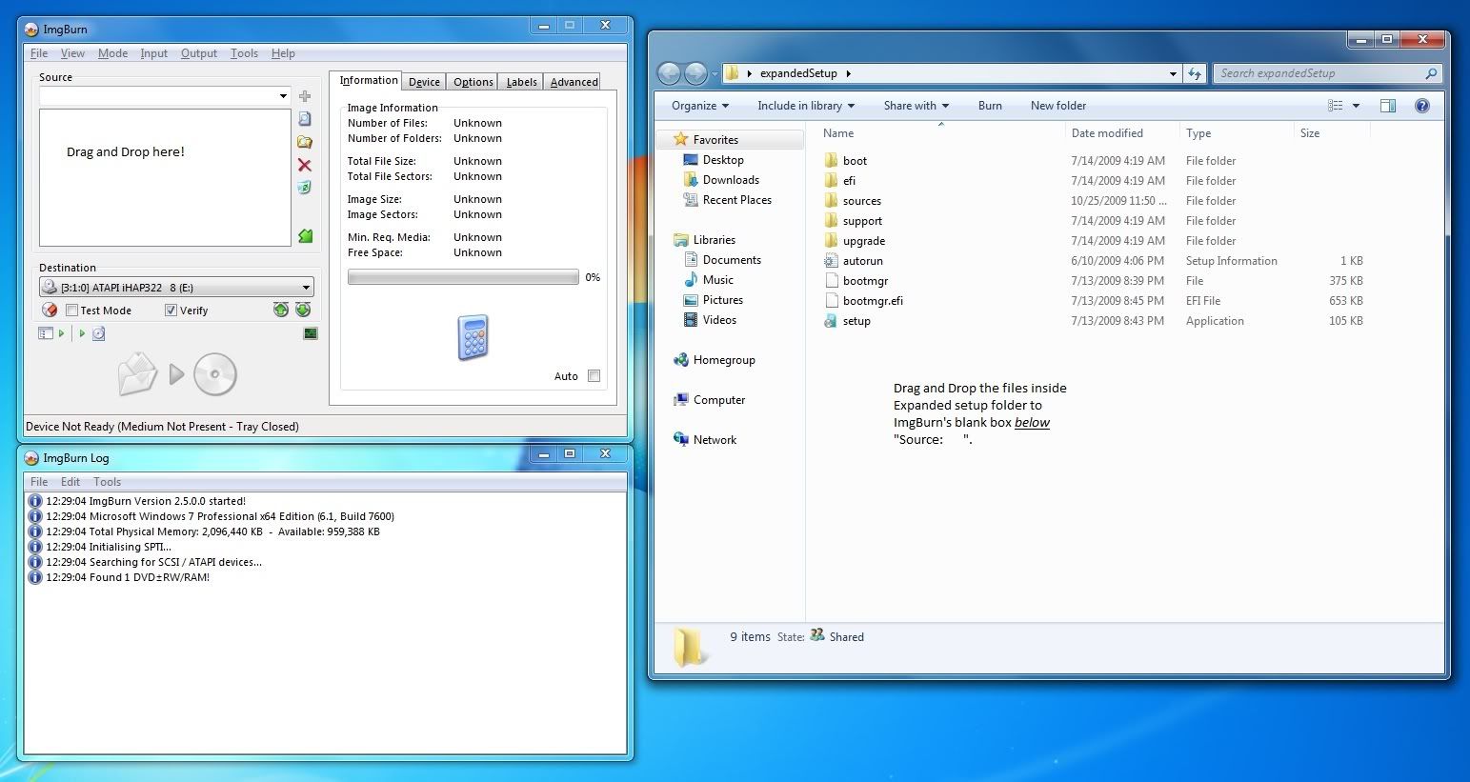Open the Output menu in ImgBurn
The image size is (1470, 782).
coord(199,53)
